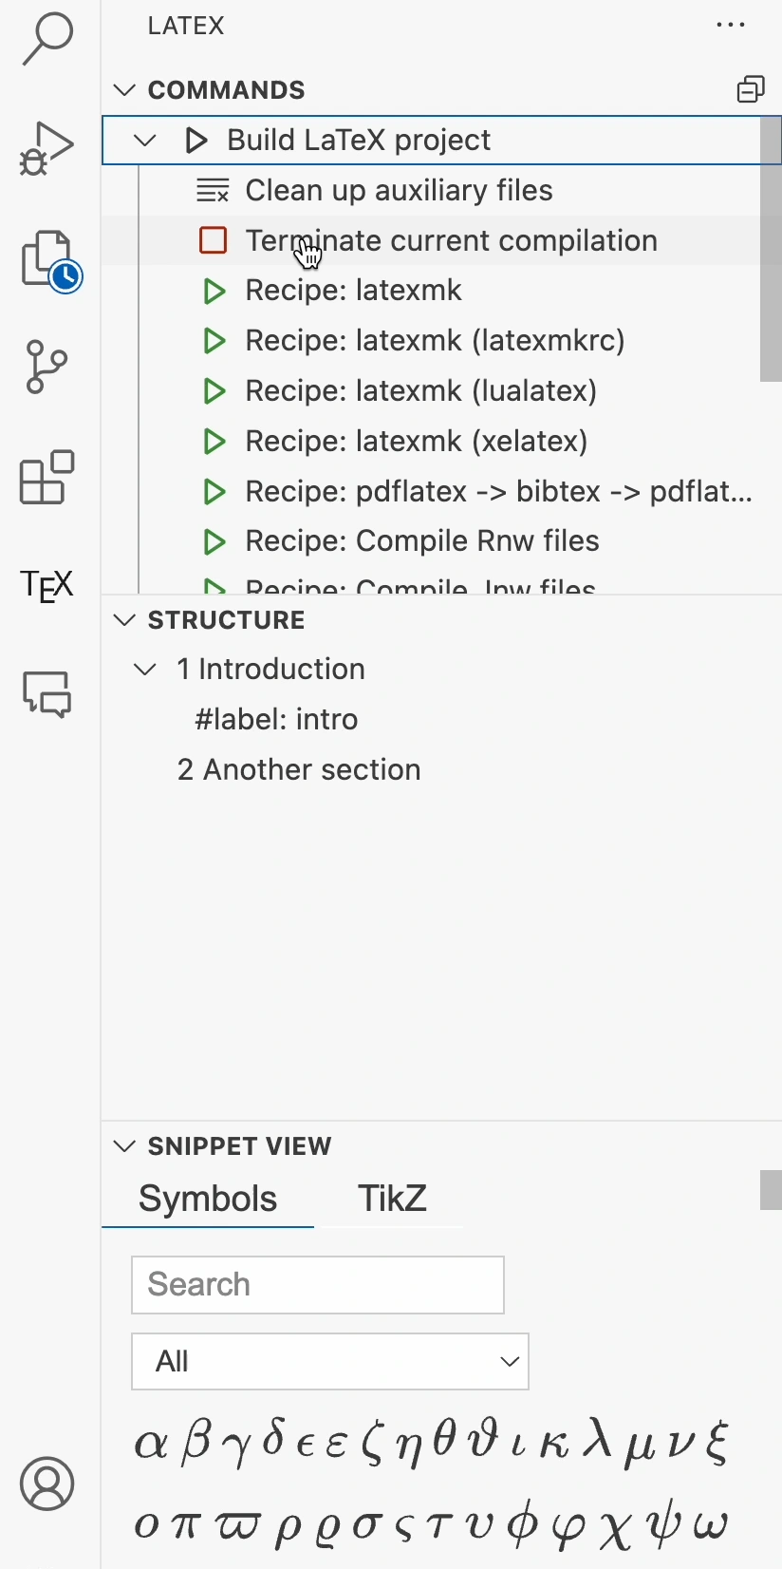This screenshot has height=1569, width=782.
Task: Collapse the Build LaTeX project tree node
Action: click(x=145, y=141)
